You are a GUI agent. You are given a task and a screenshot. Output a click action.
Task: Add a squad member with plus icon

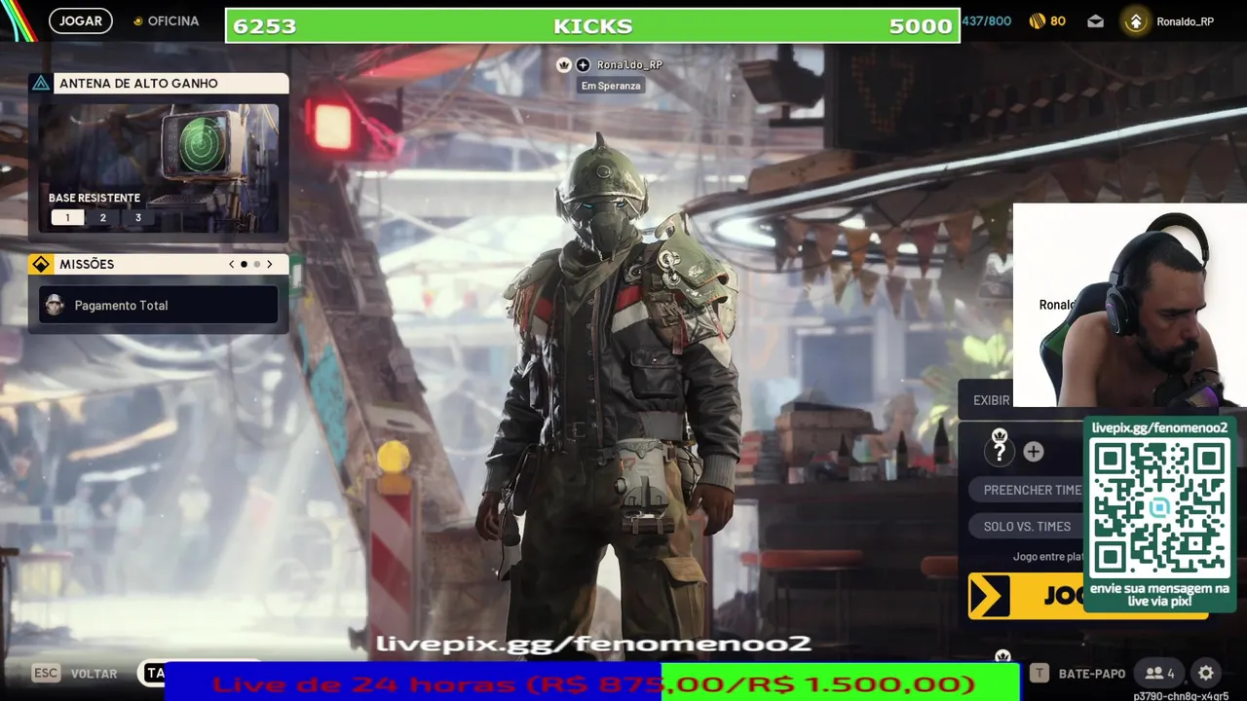click(1034, 452)
